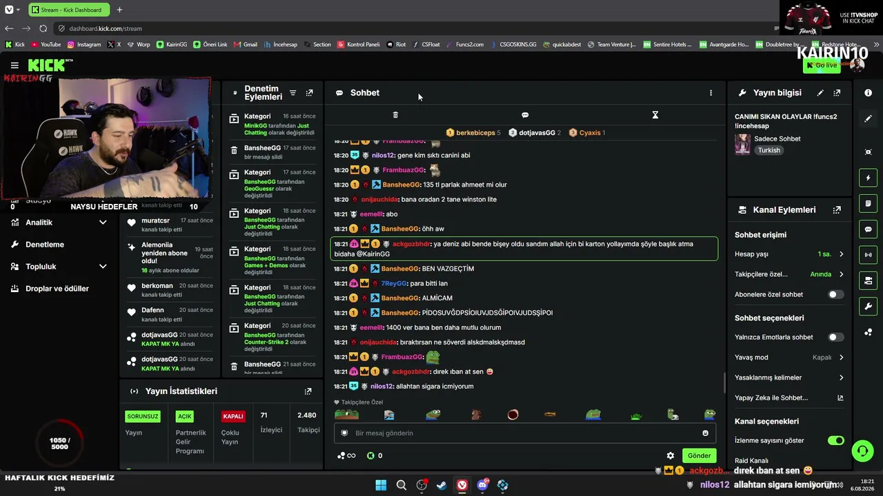Screen dimensions: 883x496
Task: Open the hamburger menu beside the Kick logo
Action: 14,65
